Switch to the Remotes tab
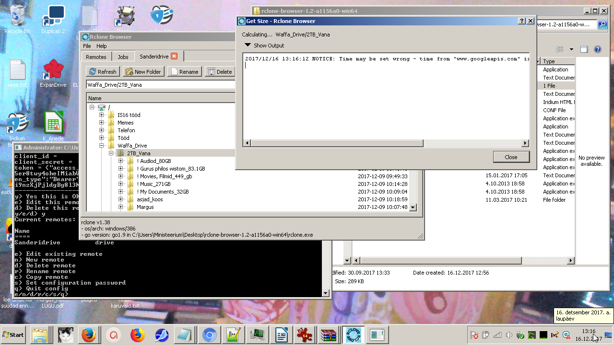This screenshot has height=345, width=614. coord(96,57)
